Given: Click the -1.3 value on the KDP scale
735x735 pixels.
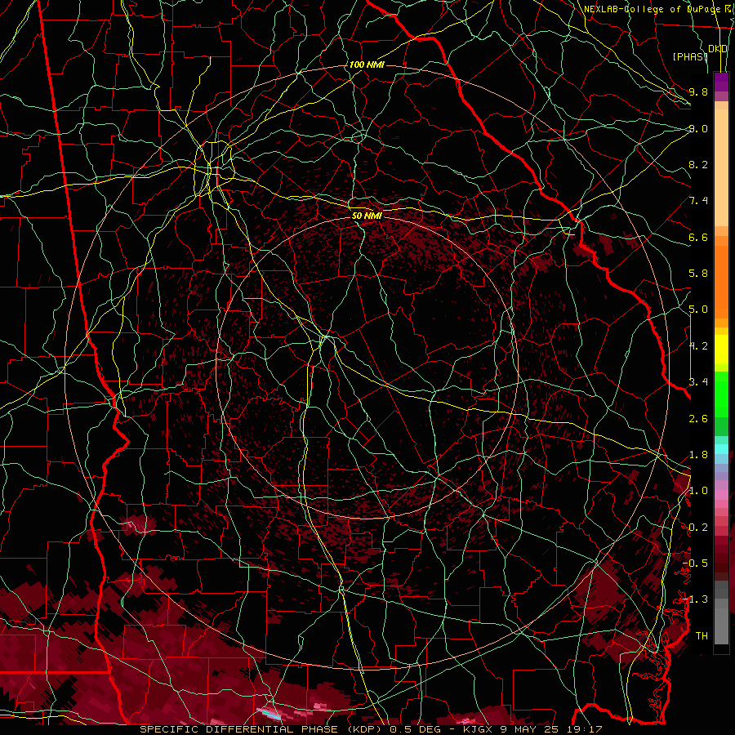Looking at the screenshot, I should click(697, 599).
